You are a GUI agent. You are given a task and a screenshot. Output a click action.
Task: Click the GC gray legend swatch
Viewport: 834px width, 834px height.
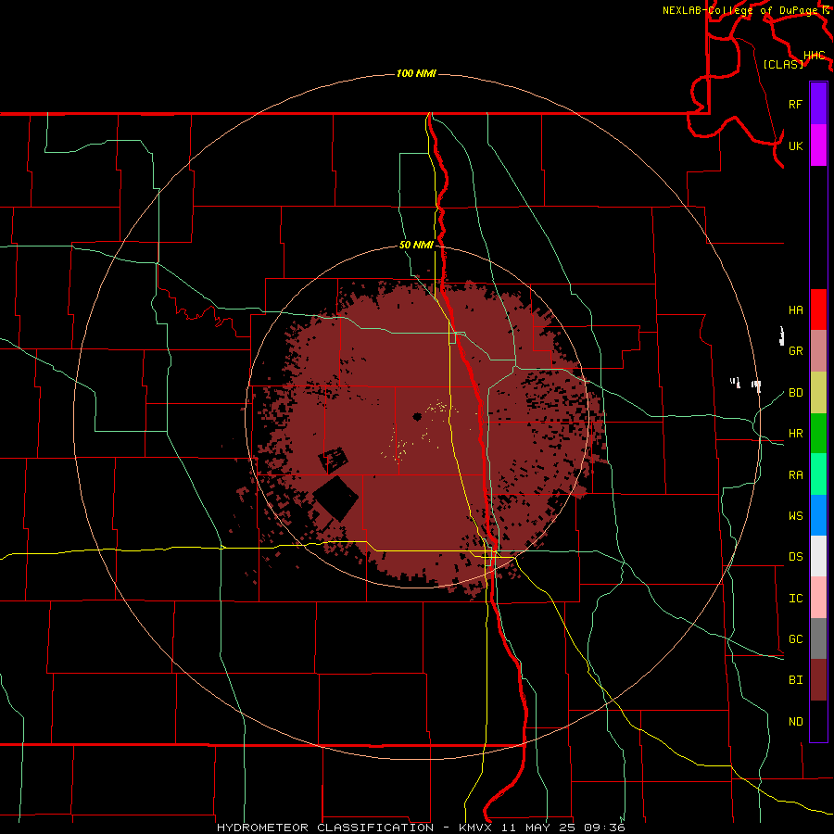point(818,638)
